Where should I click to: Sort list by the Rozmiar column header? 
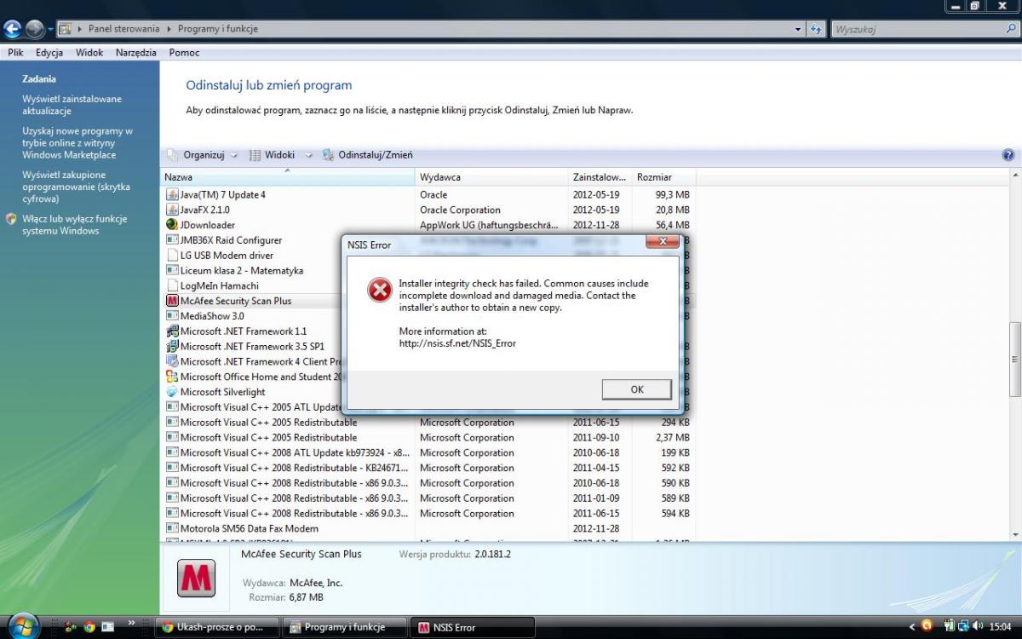[664, 177]
